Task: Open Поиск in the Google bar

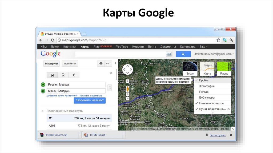Action: click(55, 47)
